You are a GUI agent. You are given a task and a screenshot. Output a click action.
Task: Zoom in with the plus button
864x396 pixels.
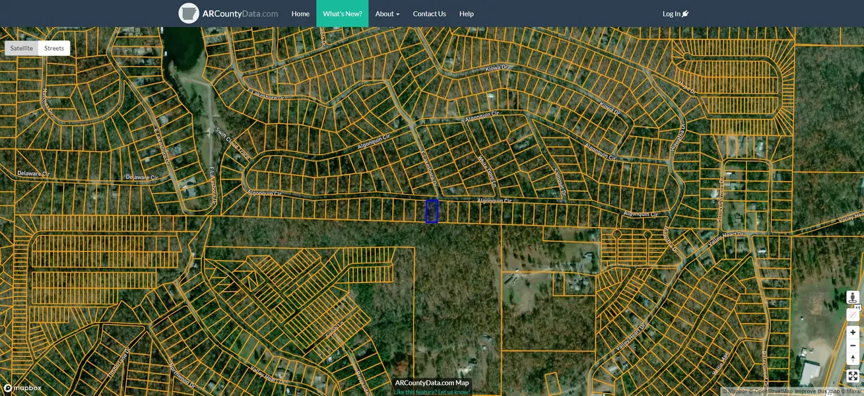(853, 333)
